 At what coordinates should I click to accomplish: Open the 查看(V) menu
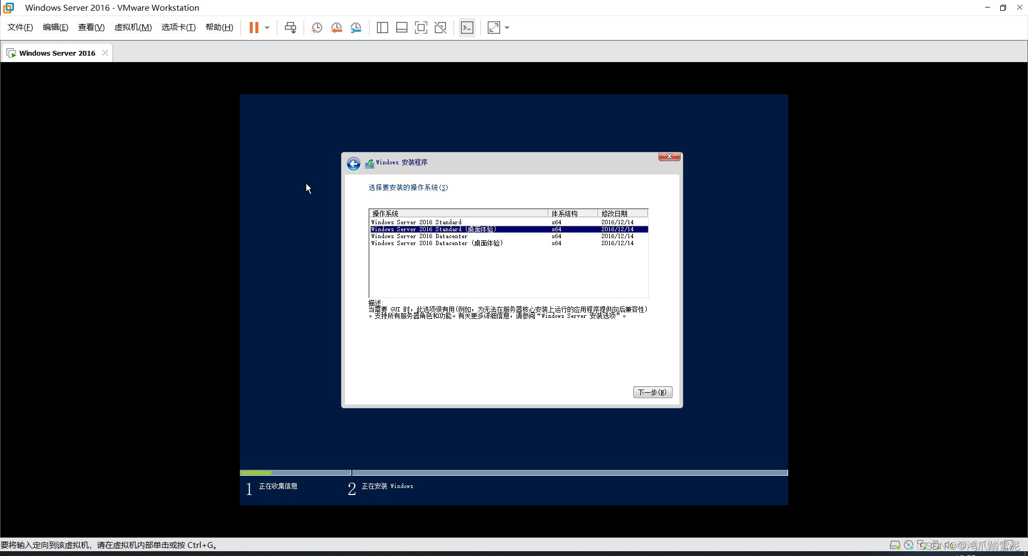(91, 27)
